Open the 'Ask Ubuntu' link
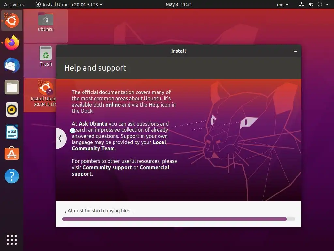This screenshot has height=251, width=334. tap(93, 124)
